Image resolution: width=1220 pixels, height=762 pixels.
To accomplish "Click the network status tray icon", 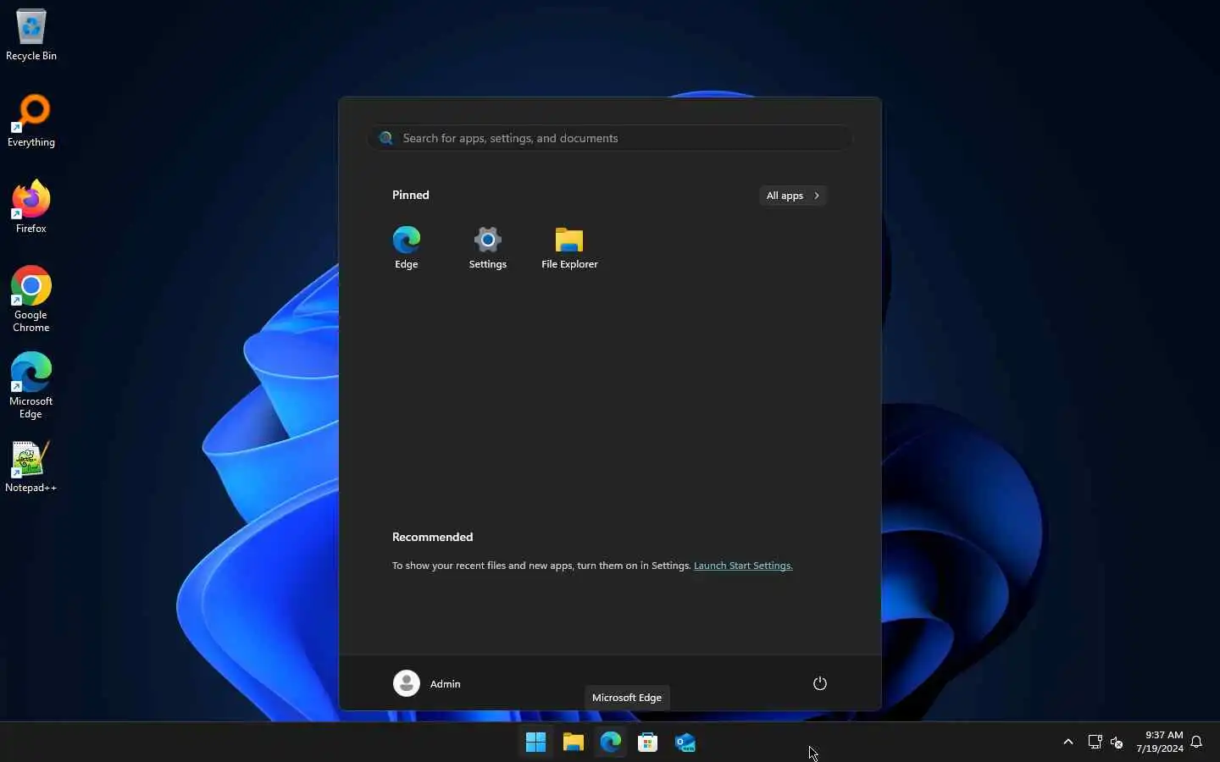I will point(1095,743).
